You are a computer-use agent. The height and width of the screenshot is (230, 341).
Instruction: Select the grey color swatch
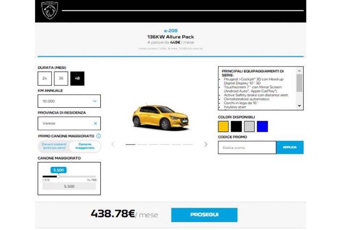point(249,126)
